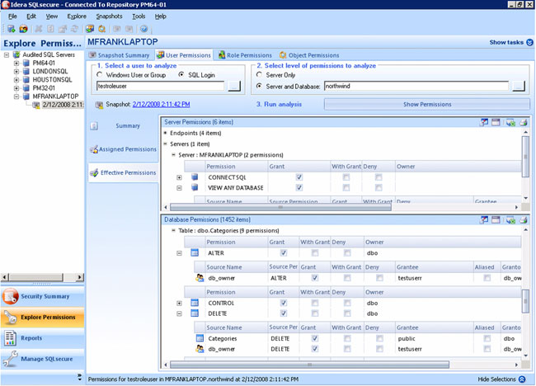Click the Hide Selections chevron icon
This screenshot has width=536, height=386.
522,379
